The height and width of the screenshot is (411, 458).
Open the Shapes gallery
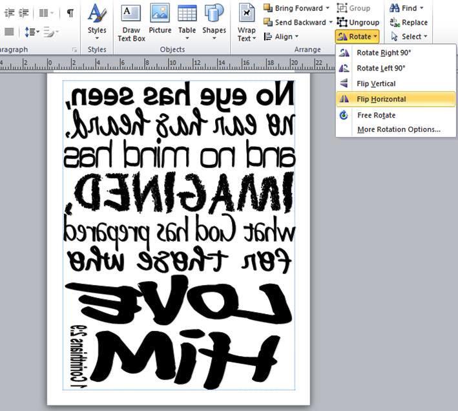click(214, 21)
